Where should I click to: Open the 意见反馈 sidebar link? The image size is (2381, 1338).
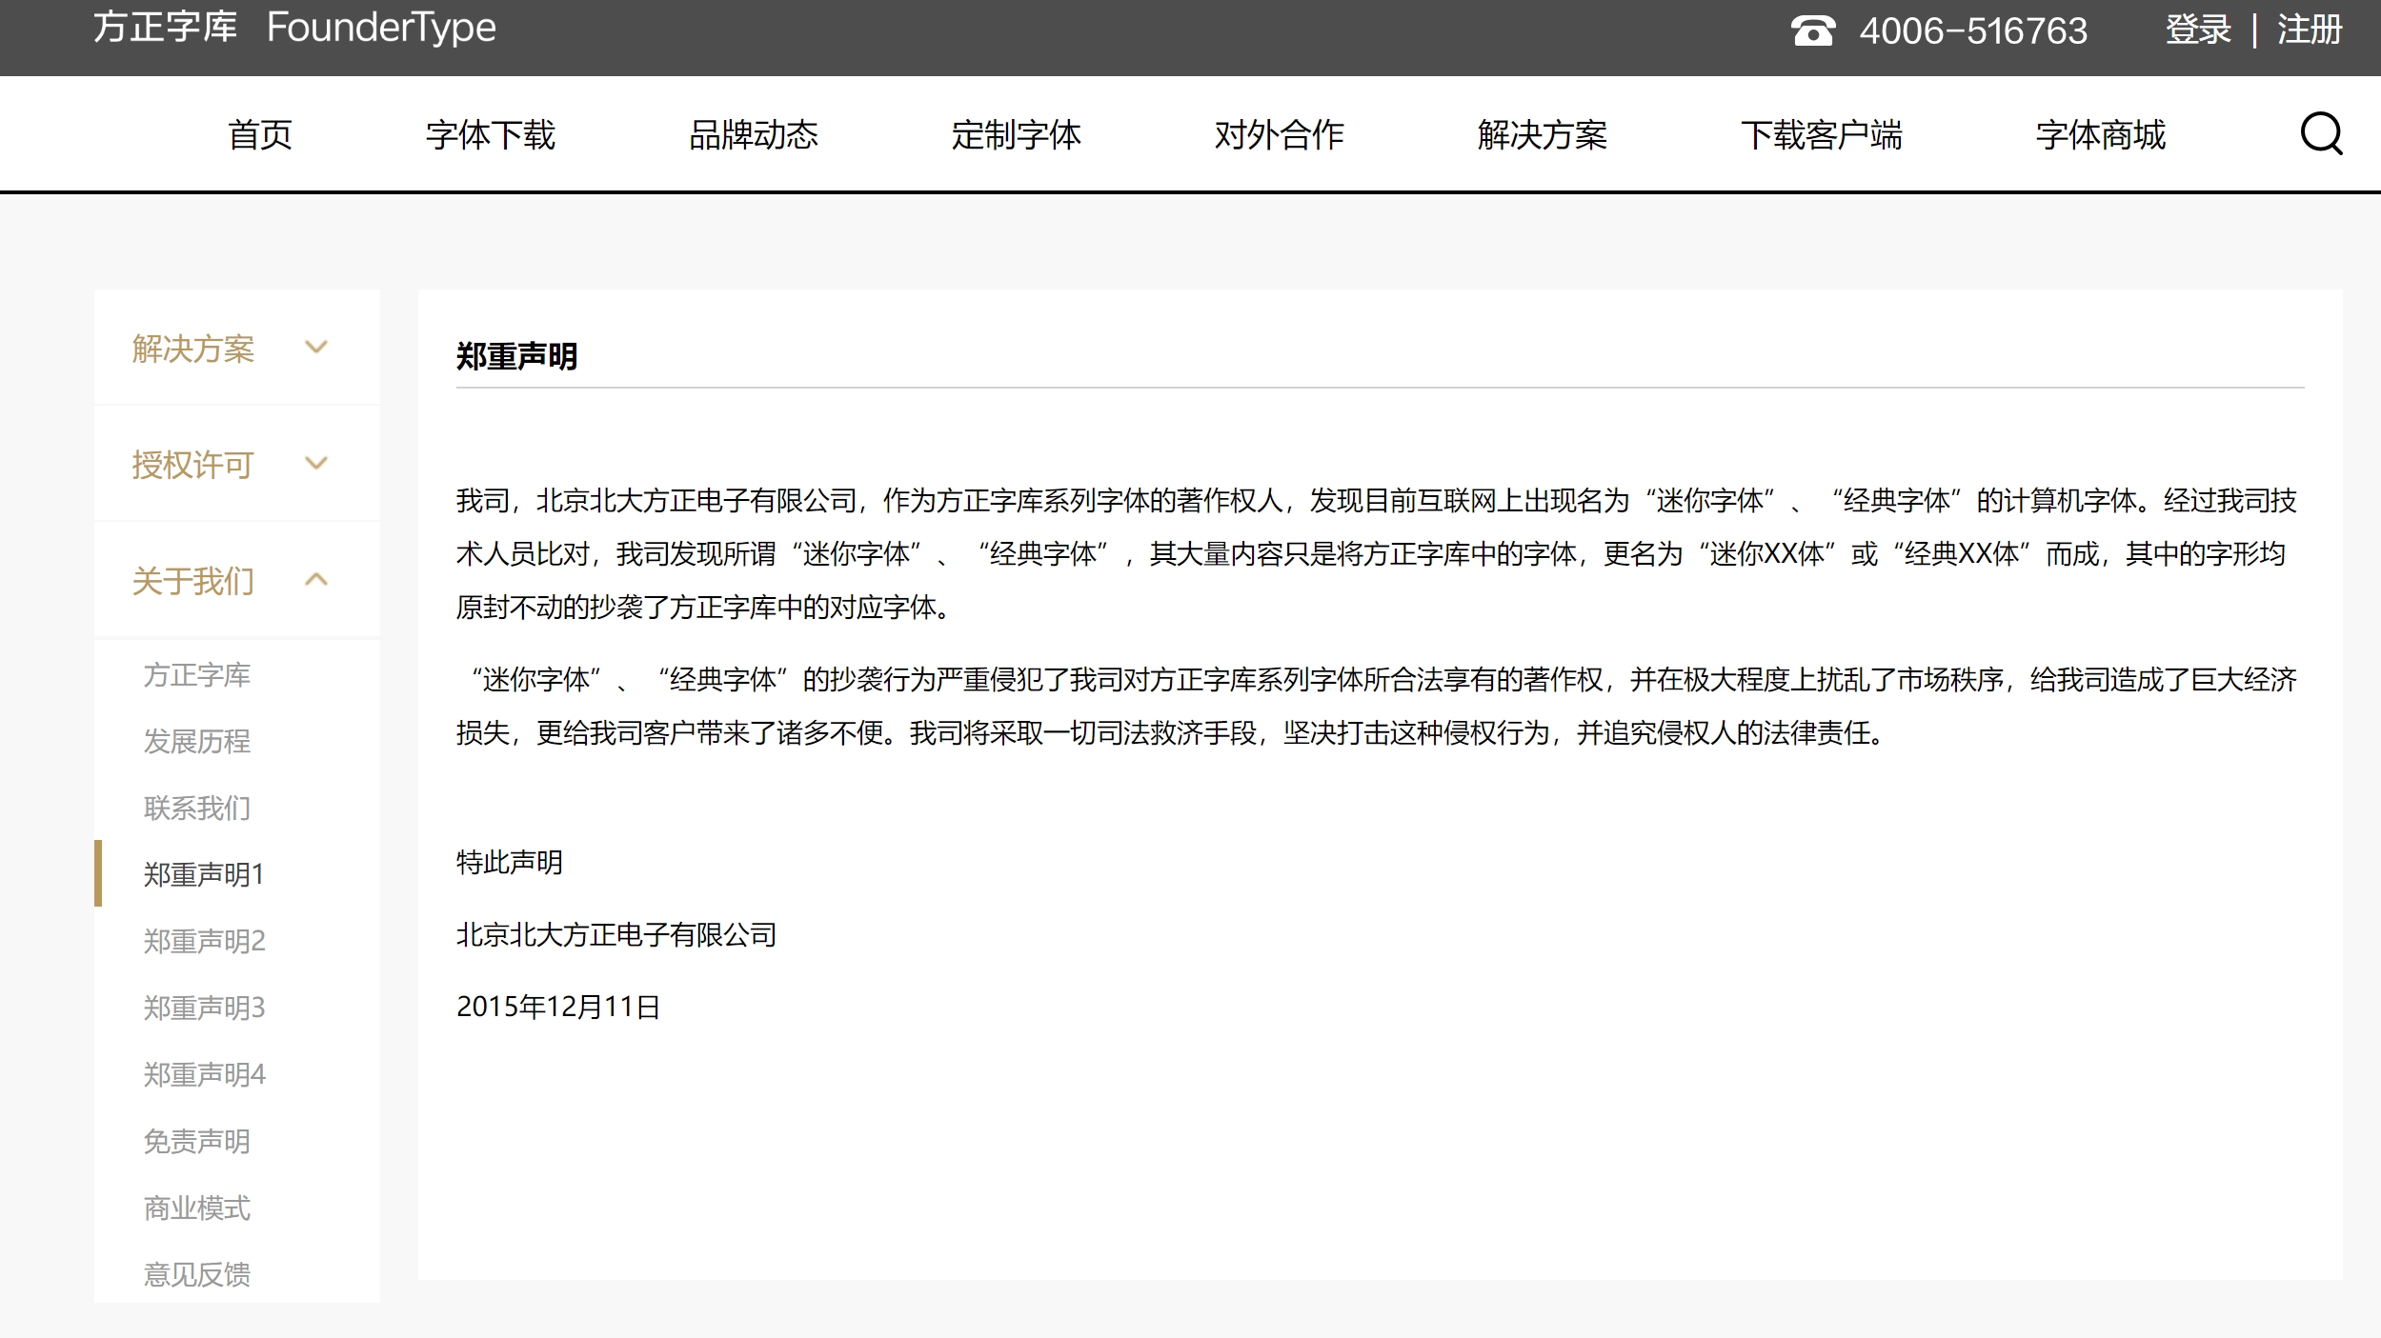pos(197,1274)
